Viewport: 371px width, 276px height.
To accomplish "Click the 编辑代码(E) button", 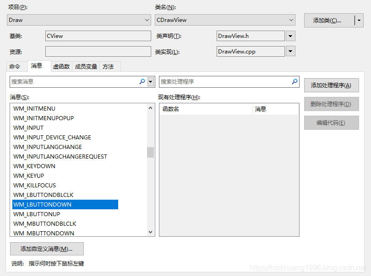I will click(x=331, y=122).
